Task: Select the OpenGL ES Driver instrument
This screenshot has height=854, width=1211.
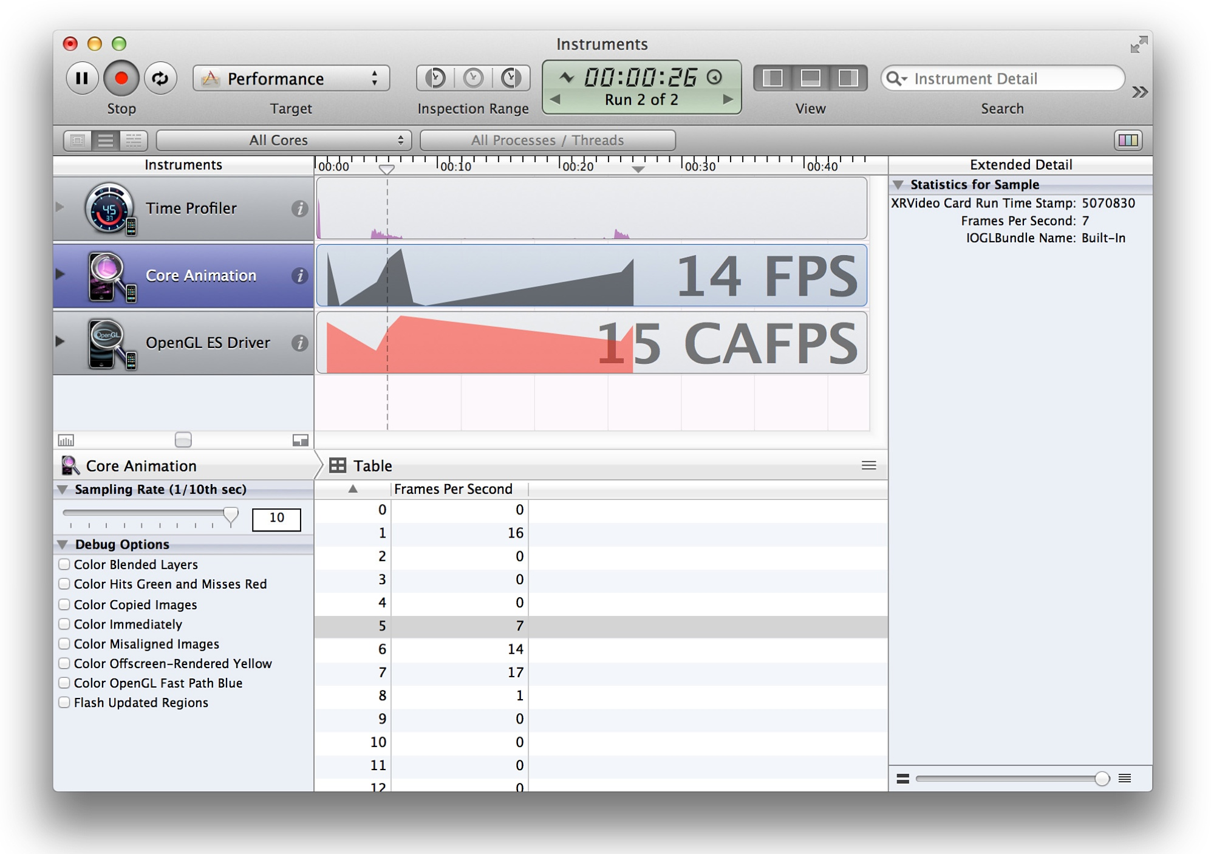Action: [x=183, y=343]
